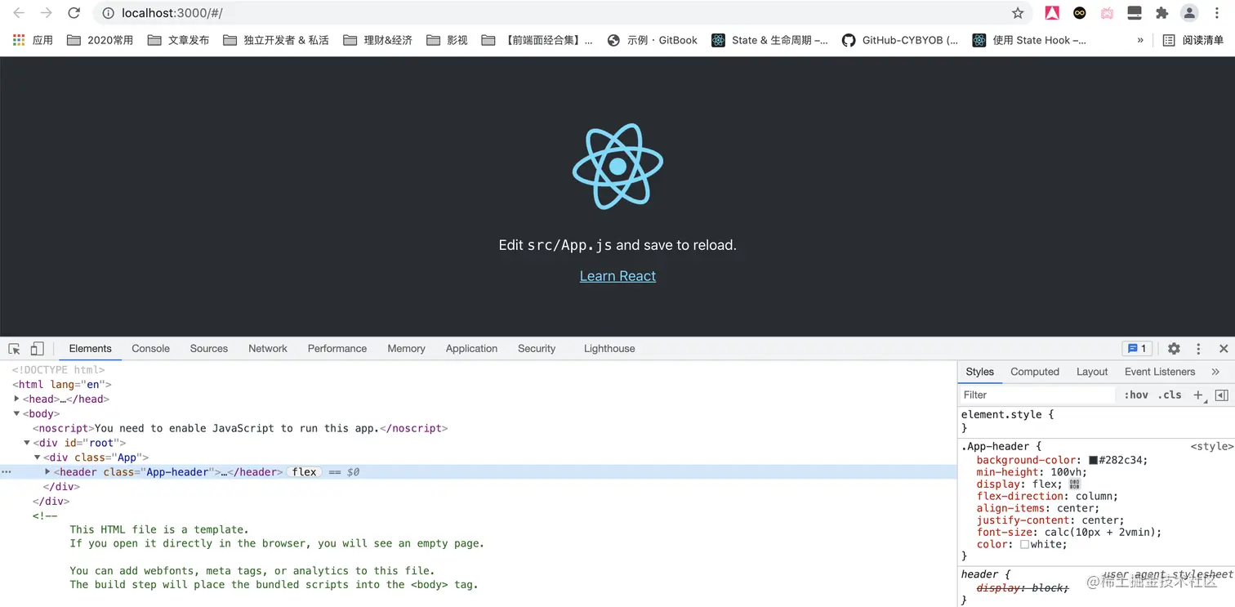Screen dimensions: 1235x607
Task: Open DevTools settings gear
Action: pos(1174,349)
